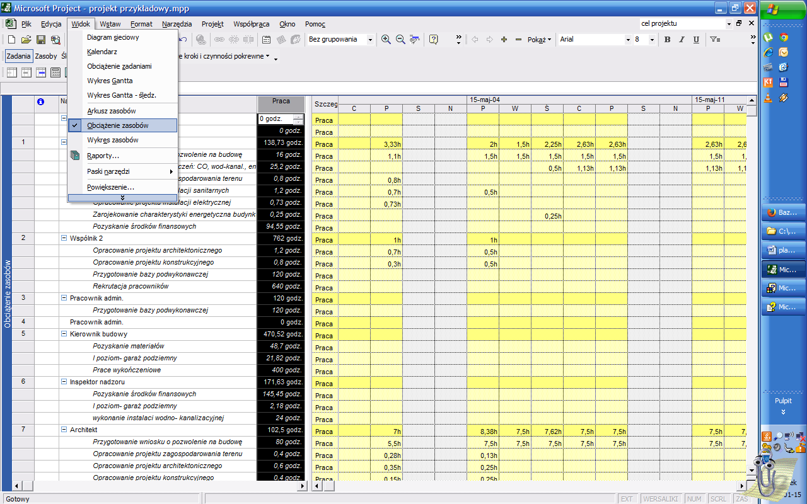Select Wykres Gantta from the Widok menu

(x=123, y=81)
